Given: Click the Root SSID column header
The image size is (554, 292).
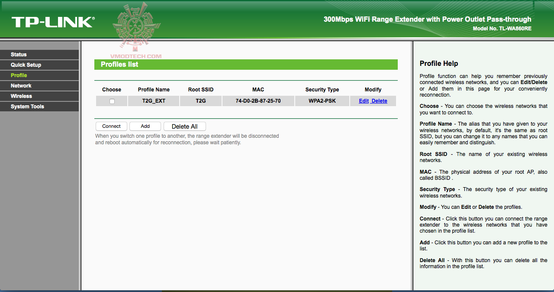Looking at the screenshot, I should pos(201,90).
